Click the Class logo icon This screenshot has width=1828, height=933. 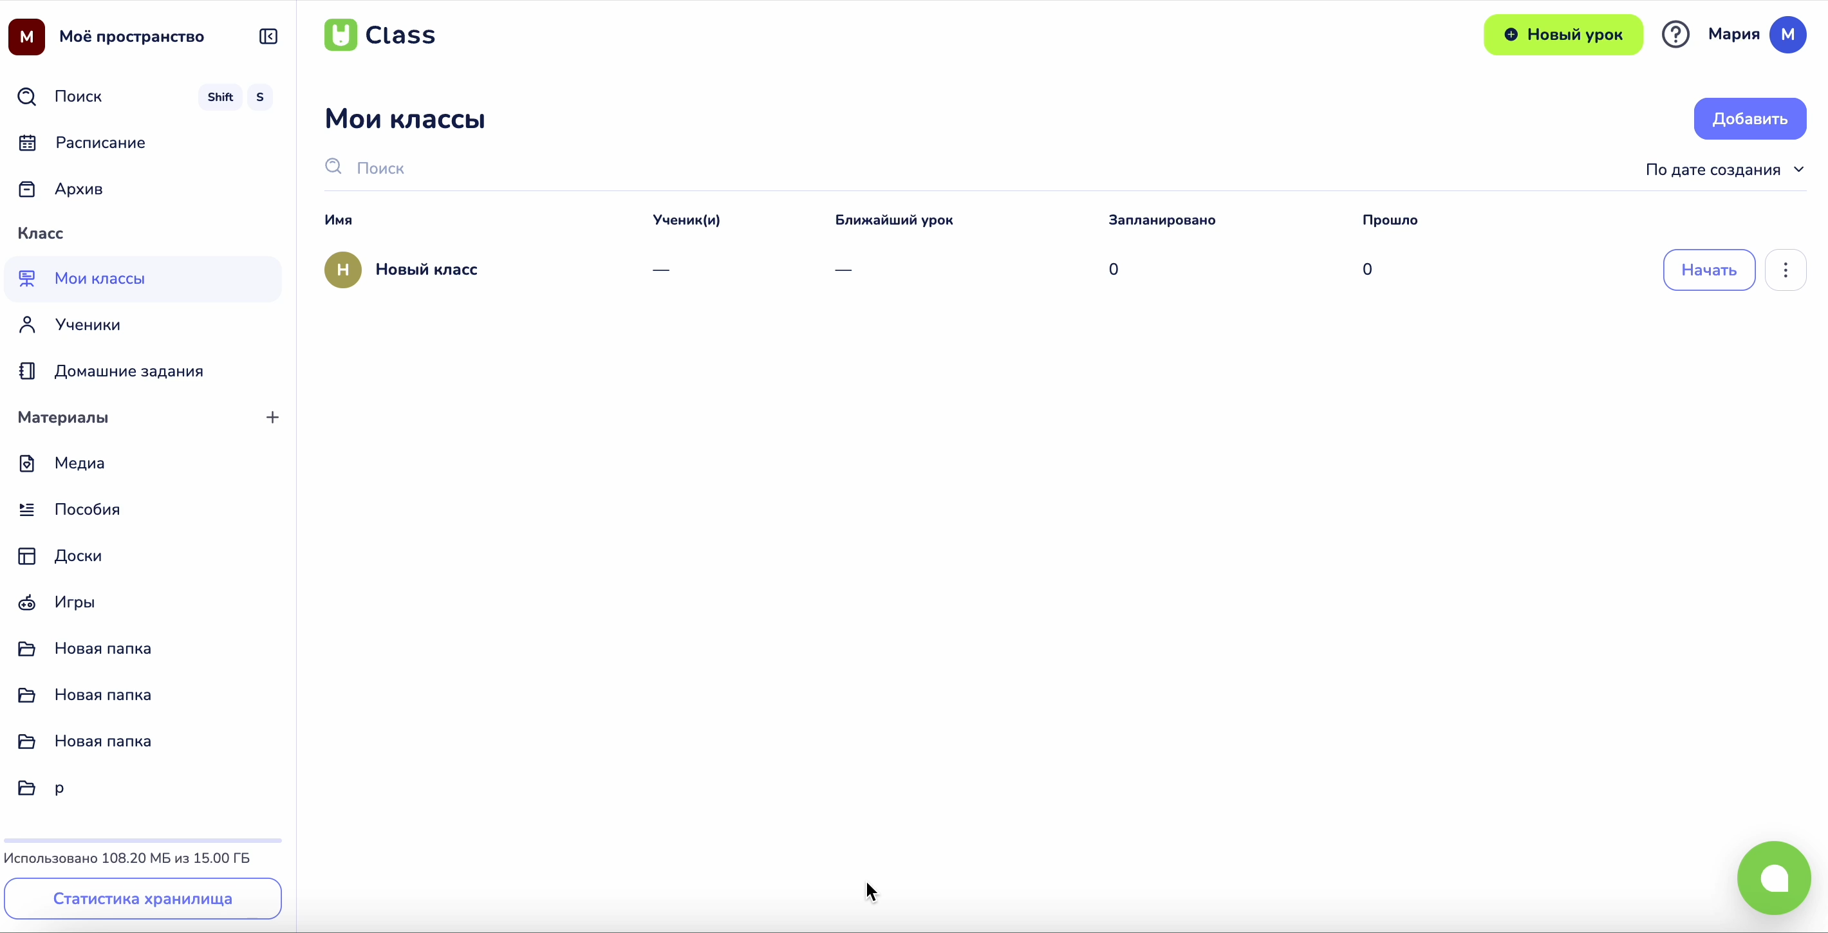(x=340, y=35)
